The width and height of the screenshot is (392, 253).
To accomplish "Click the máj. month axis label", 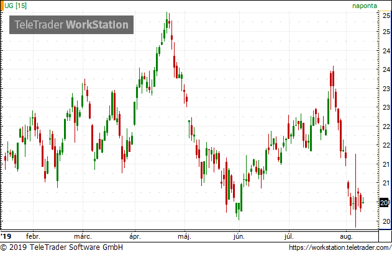I will coord(185,236).
